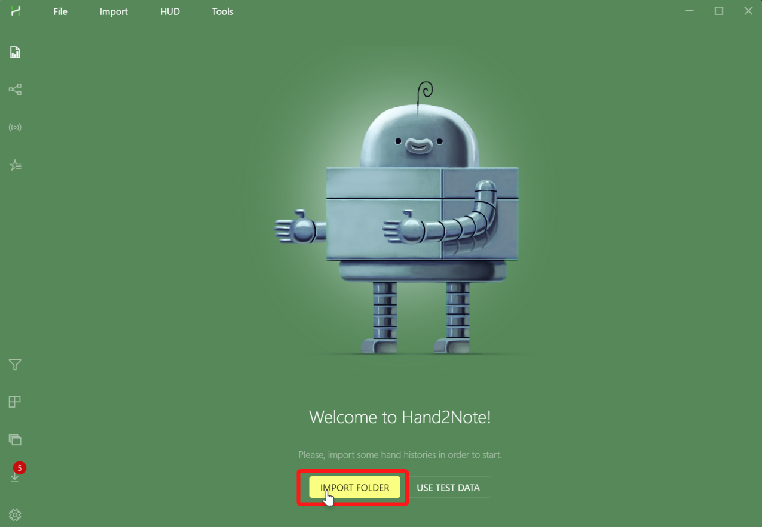
Task: Click the IMPORT FOLDER button
Action: (355, 488)
